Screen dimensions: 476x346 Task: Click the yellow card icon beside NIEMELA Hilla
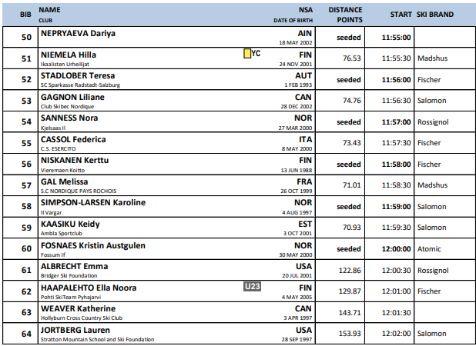[247, 54]
